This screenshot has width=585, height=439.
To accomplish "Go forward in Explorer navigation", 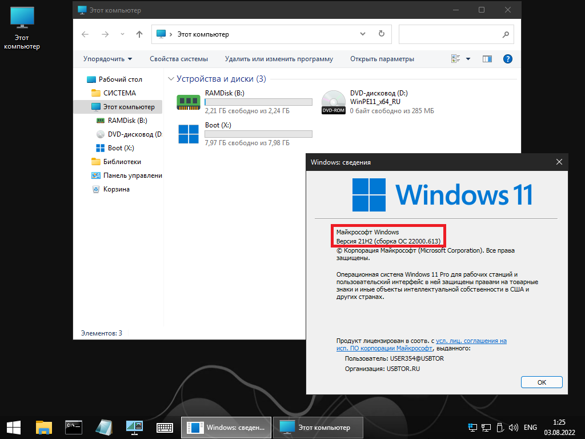I will pyautogui.click(x=105, y=34).
